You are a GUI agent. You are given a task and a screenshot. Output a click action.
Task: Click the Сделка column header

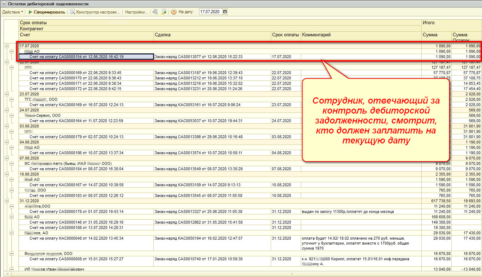point(212,37)
